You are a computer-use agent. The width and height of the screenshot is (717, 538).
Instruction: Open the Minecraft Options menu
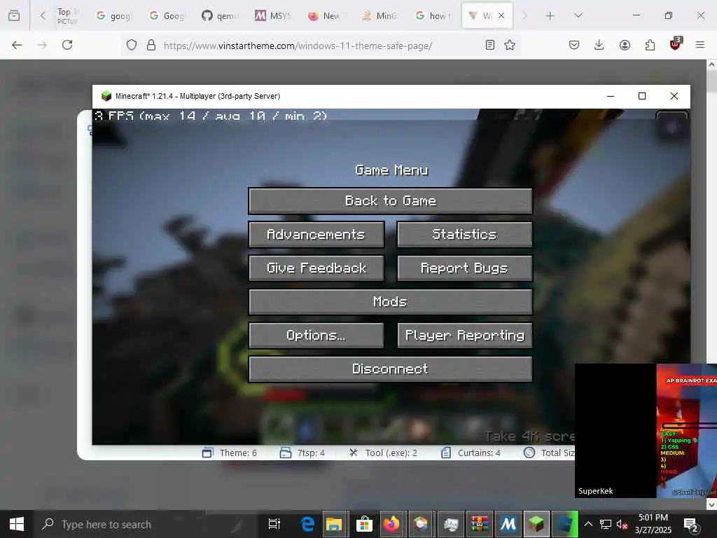pos(316,335)
